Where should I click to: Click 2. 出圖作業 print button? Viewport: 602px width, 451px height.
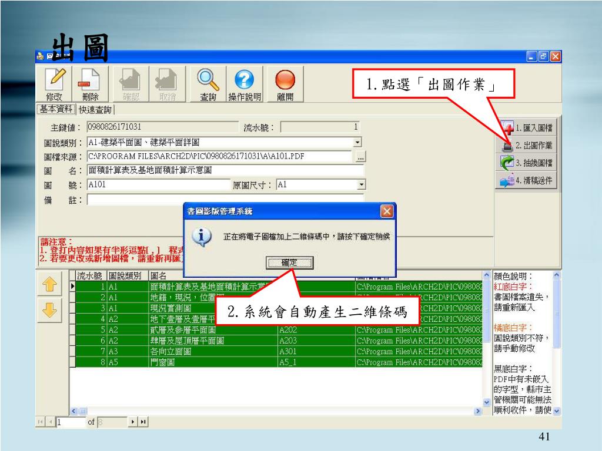(x=526, y=146)
